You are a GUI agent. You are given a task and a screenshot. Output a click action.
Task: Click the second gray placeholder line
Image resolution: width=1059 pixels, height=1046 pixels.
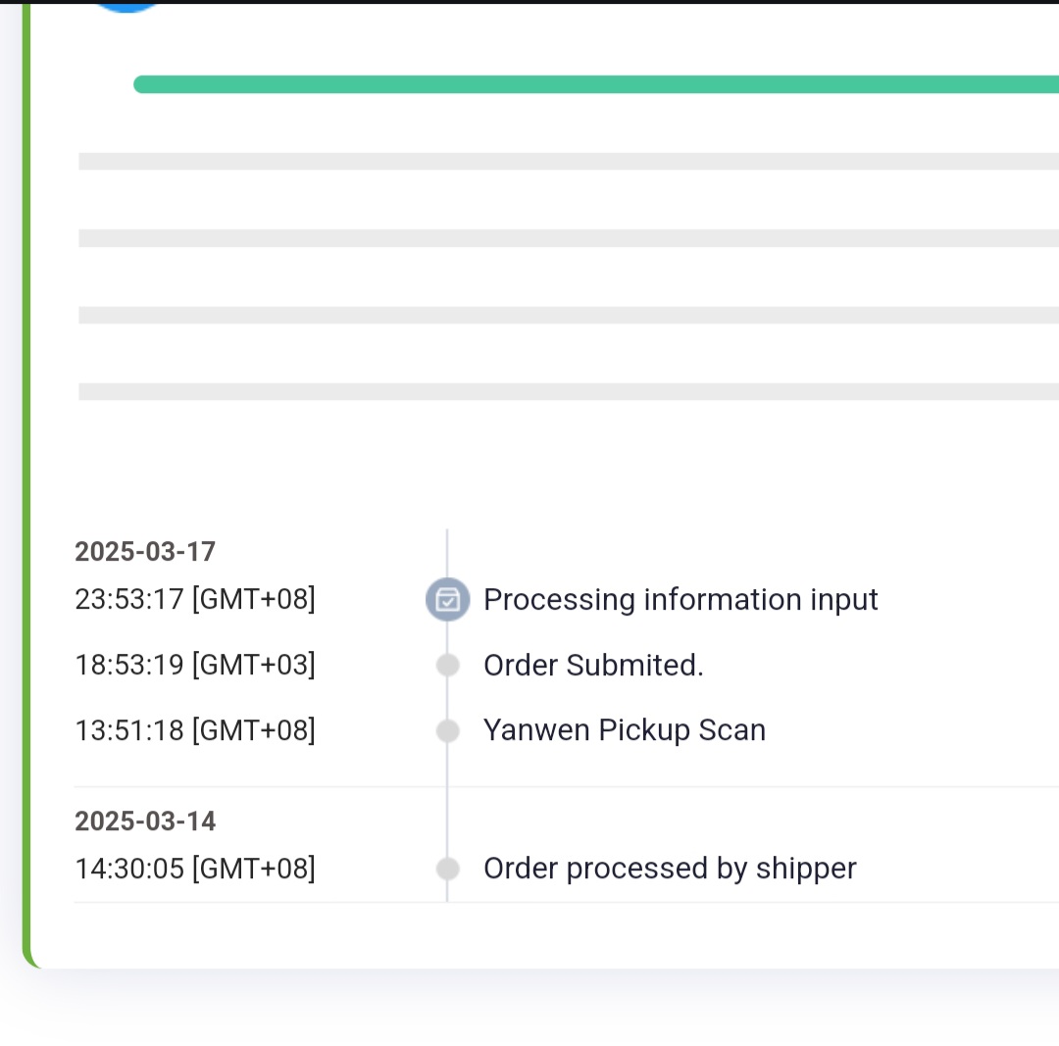coord(569,238)
